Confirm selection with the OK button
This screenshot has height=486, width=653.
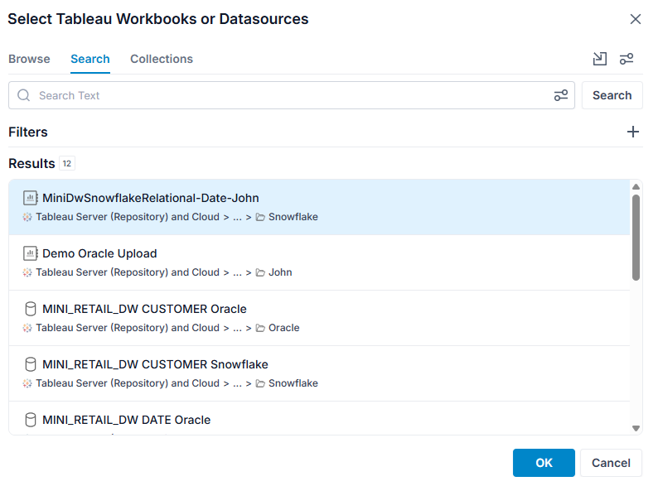pyautogui.click(x=544, y=463)
